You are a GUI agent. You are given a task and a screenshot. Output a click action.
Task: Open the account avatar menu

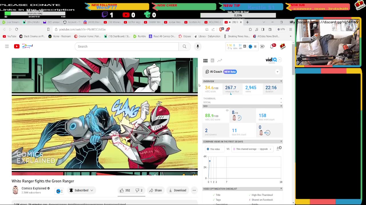coord(283,46)
